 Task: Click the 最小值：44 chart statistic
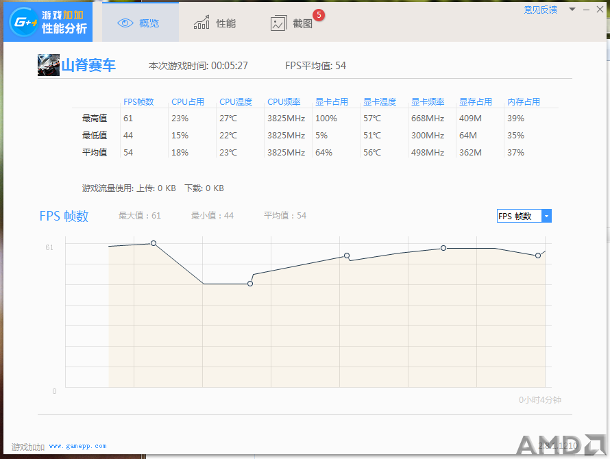[212, 216]
